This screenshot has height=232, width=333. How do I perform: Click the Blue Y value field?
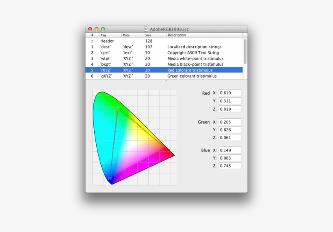[230, 158]
